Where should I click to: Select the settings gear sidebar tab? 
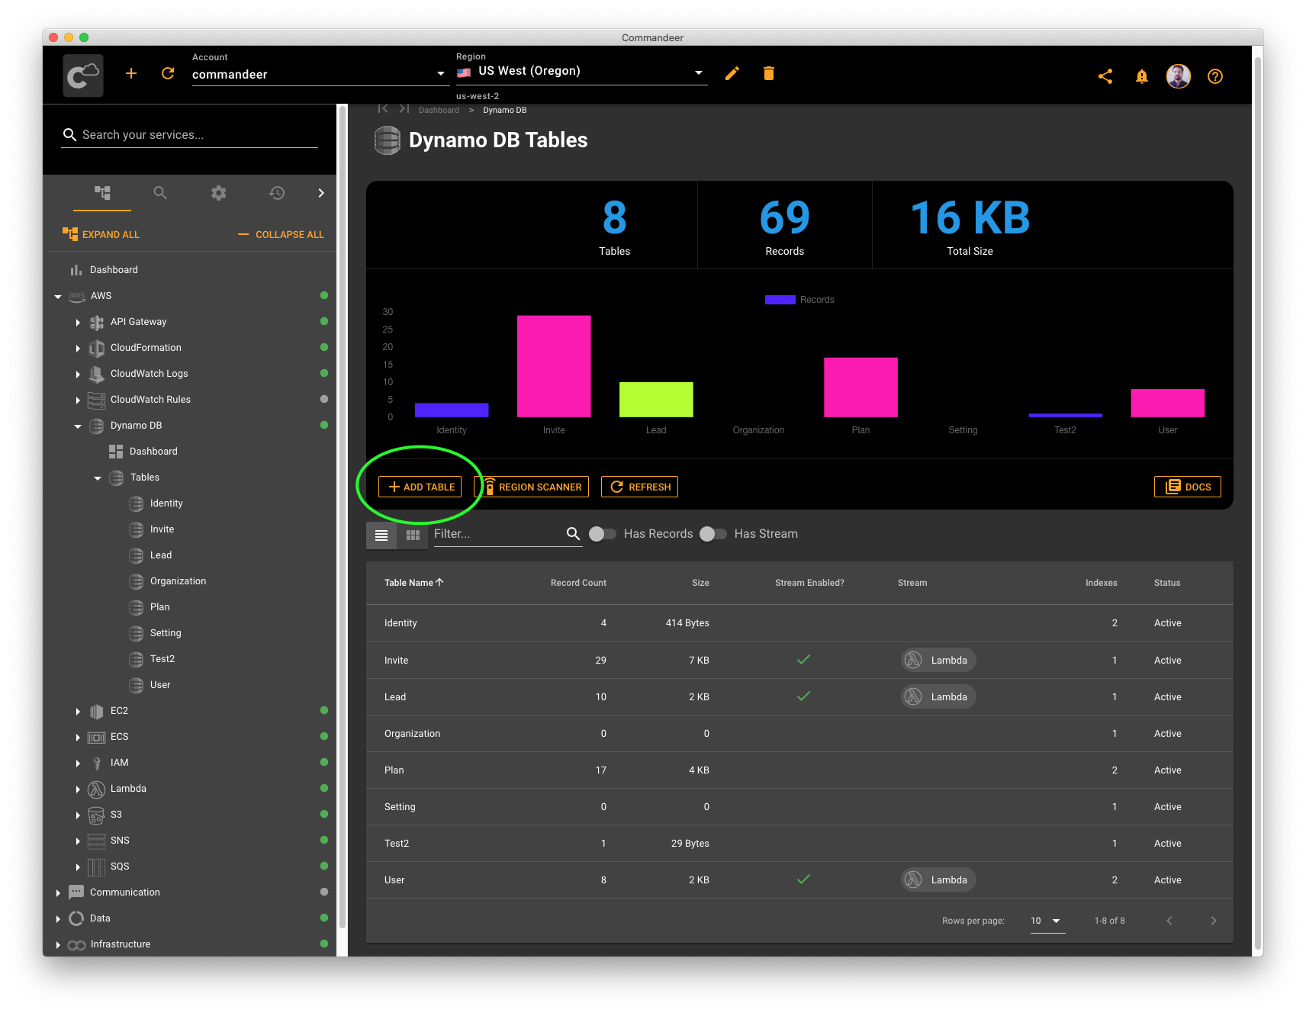tap(219, 193)
